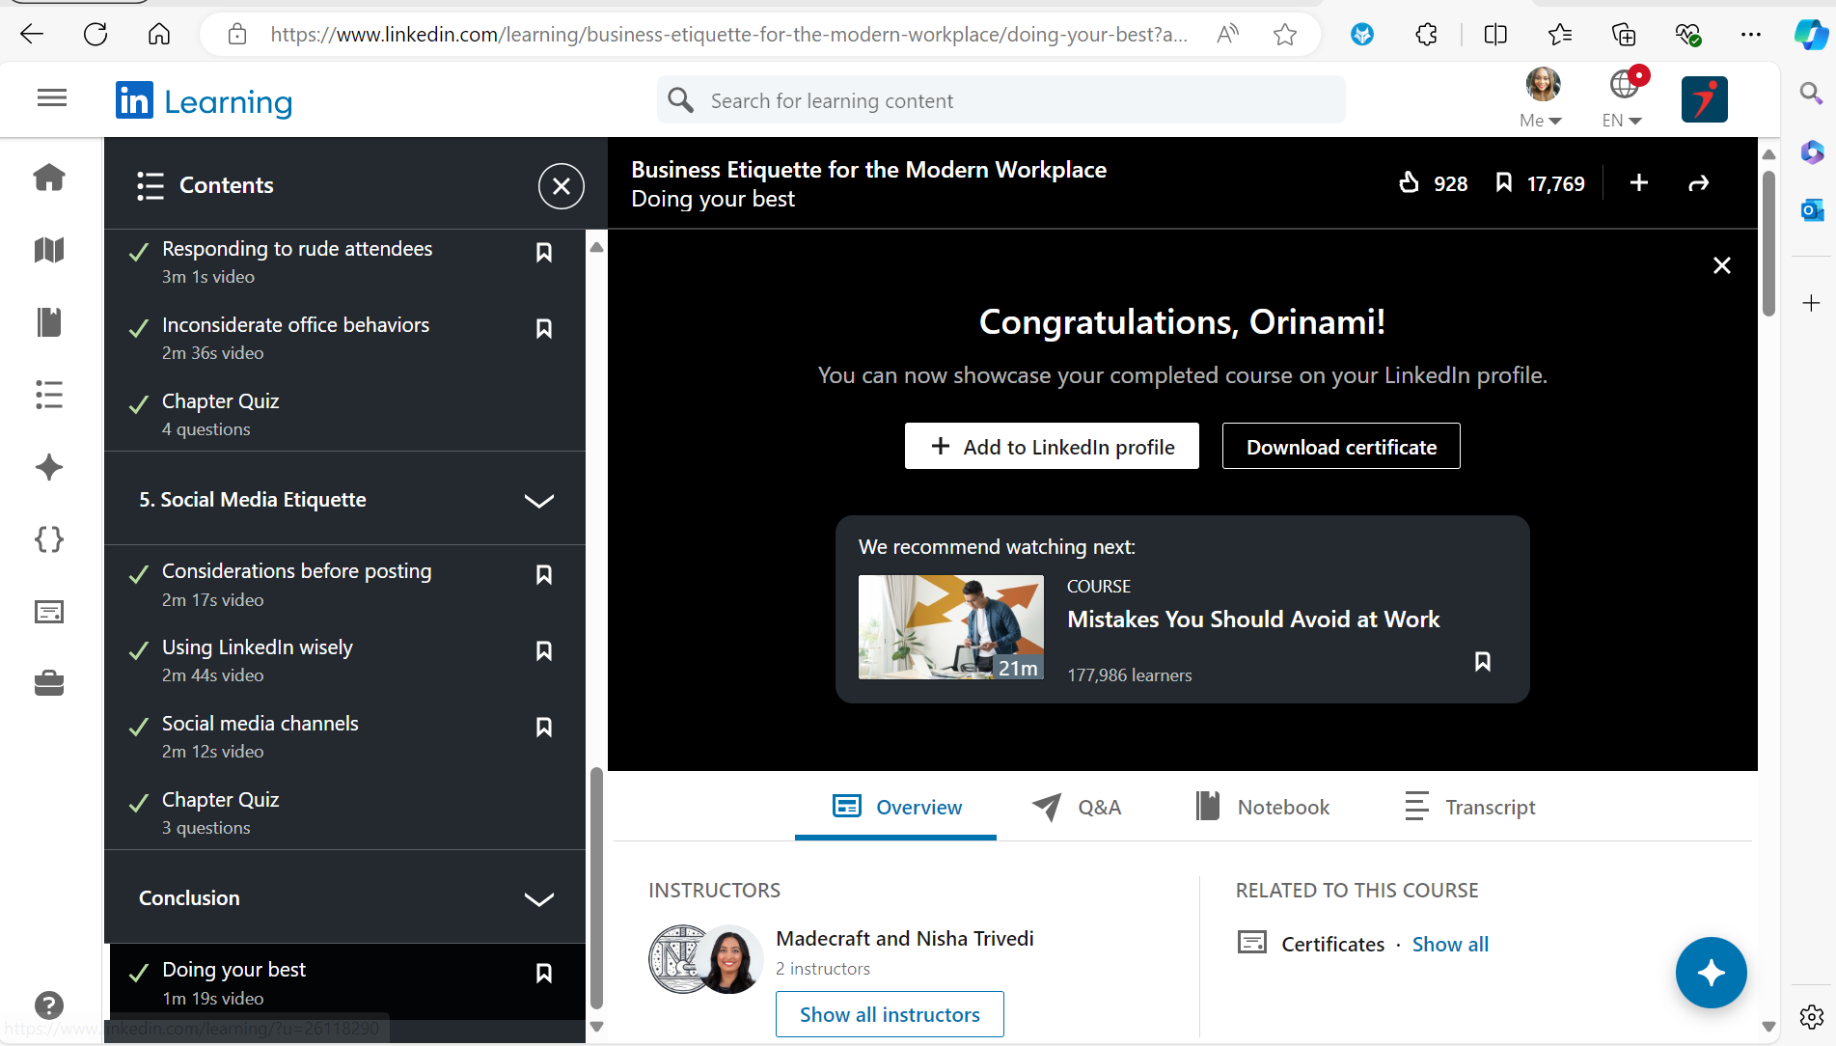Click the briefcase icon in left sidebar
Screen dimensions: 1836x1046
49,683
